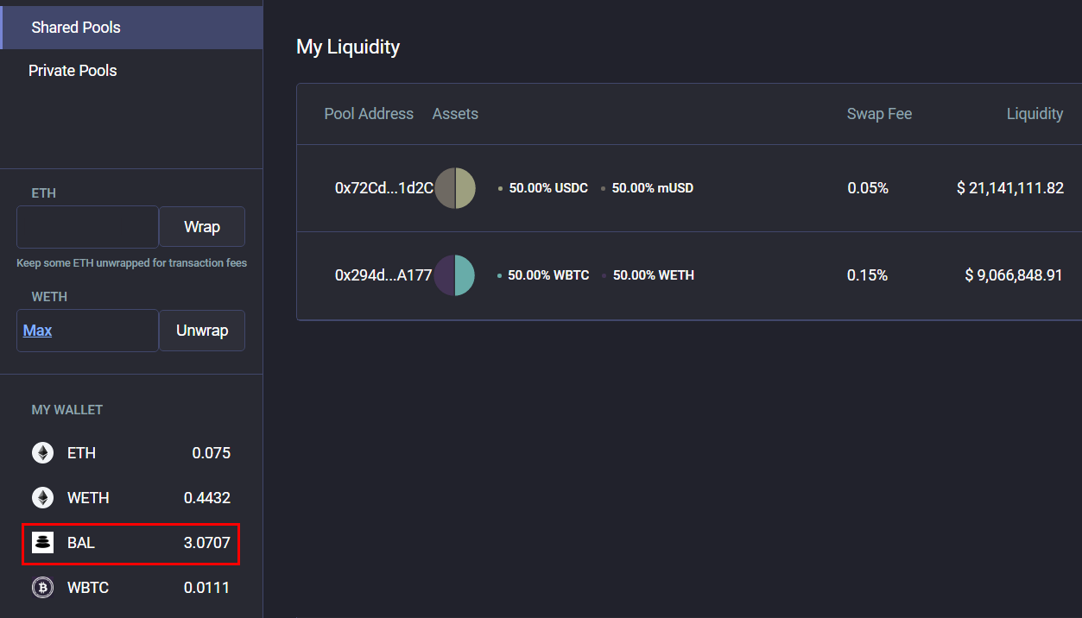The width and height of the screenshot is (1082, 618).
Task: Click the BAL token icon in wallet
Action: (x=42, y=543)
